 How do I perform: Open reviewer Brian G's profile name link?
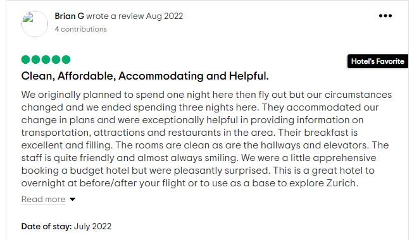pos(70,16)
